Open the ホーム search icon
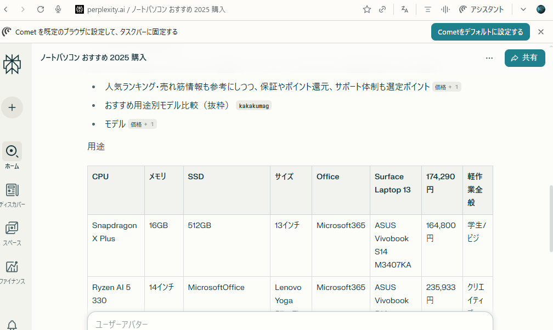 12,151
